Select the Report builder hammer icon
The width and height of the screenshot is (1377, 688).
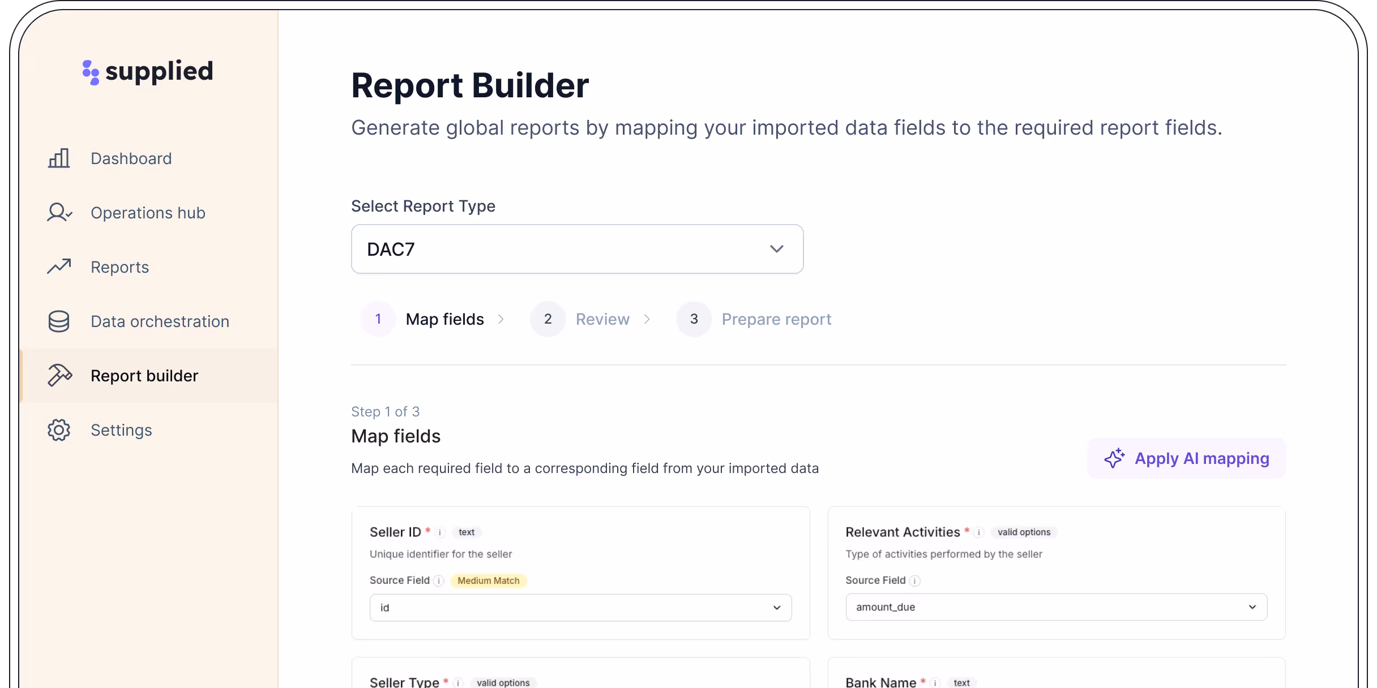pyautogui.click(x=58, y=375)
